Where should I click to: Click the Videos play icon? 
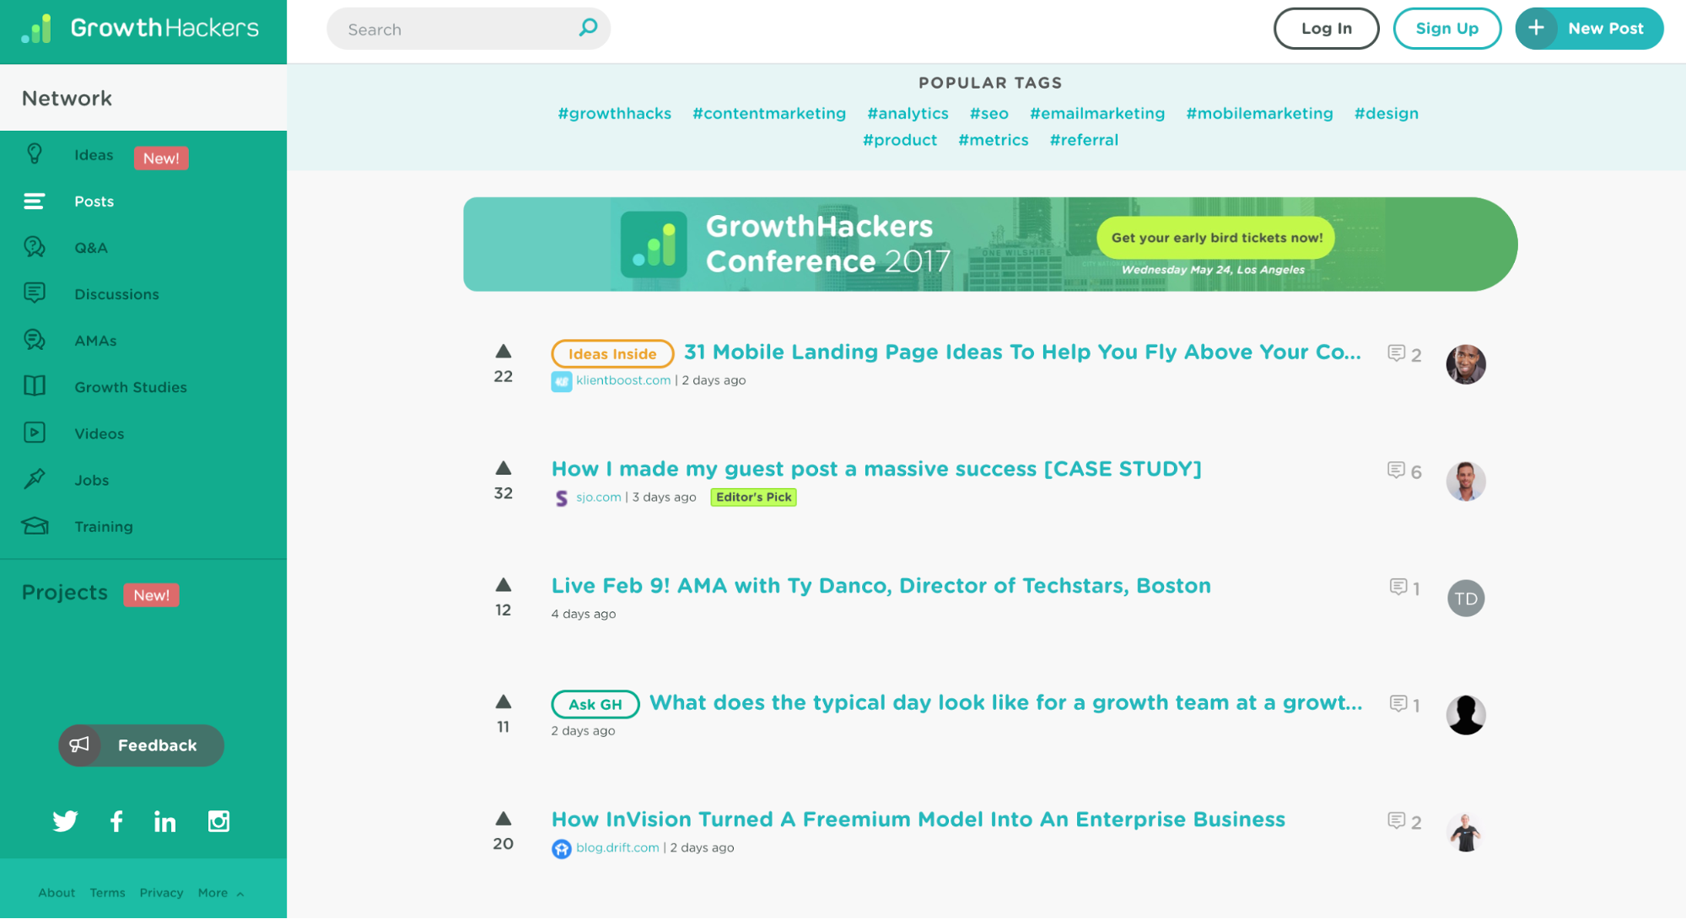[x=35, y=433]
